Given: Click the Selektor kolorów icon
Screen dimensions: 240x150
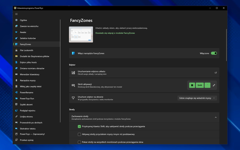Looking at the screenshot, I should coord(16,38).
